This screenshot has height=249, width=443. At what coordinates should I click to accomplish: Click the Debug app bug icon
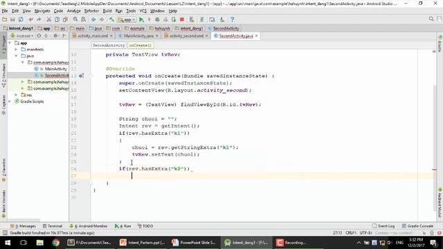click(157, 19)
